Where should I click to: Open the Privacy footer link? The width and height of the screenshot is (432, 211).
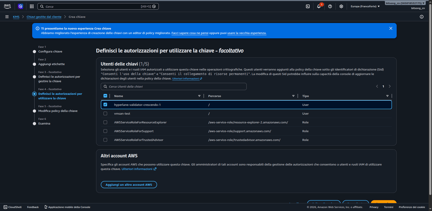374,207
